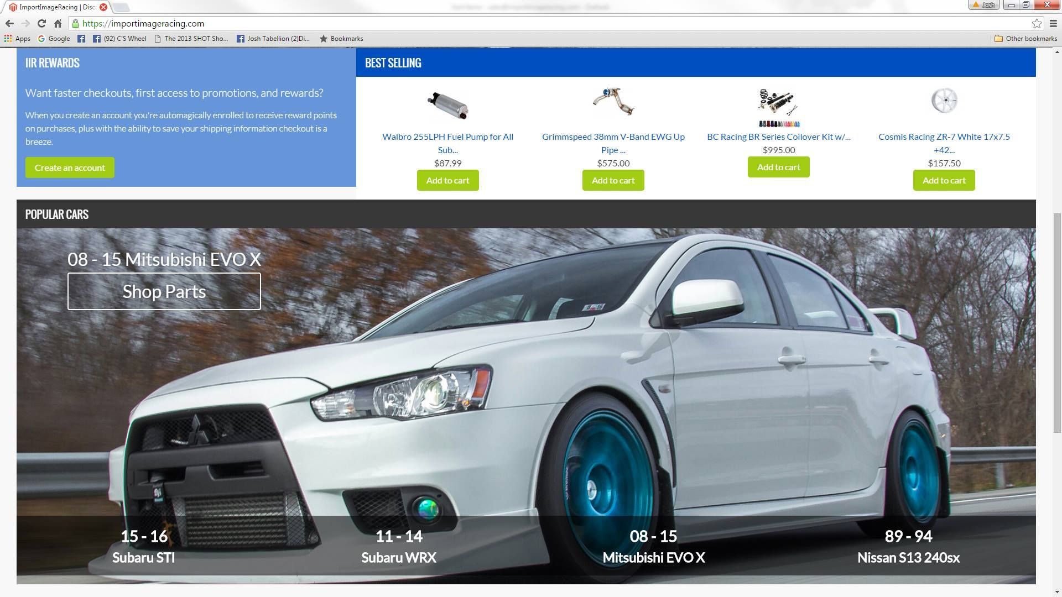Image resolution: width=1062 pixels, height=597 pixels.
Task: Click the page vertical scrollbar thumb
Action: 1057,323
